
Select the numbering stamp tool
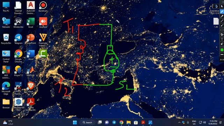[x=222, y=35]
